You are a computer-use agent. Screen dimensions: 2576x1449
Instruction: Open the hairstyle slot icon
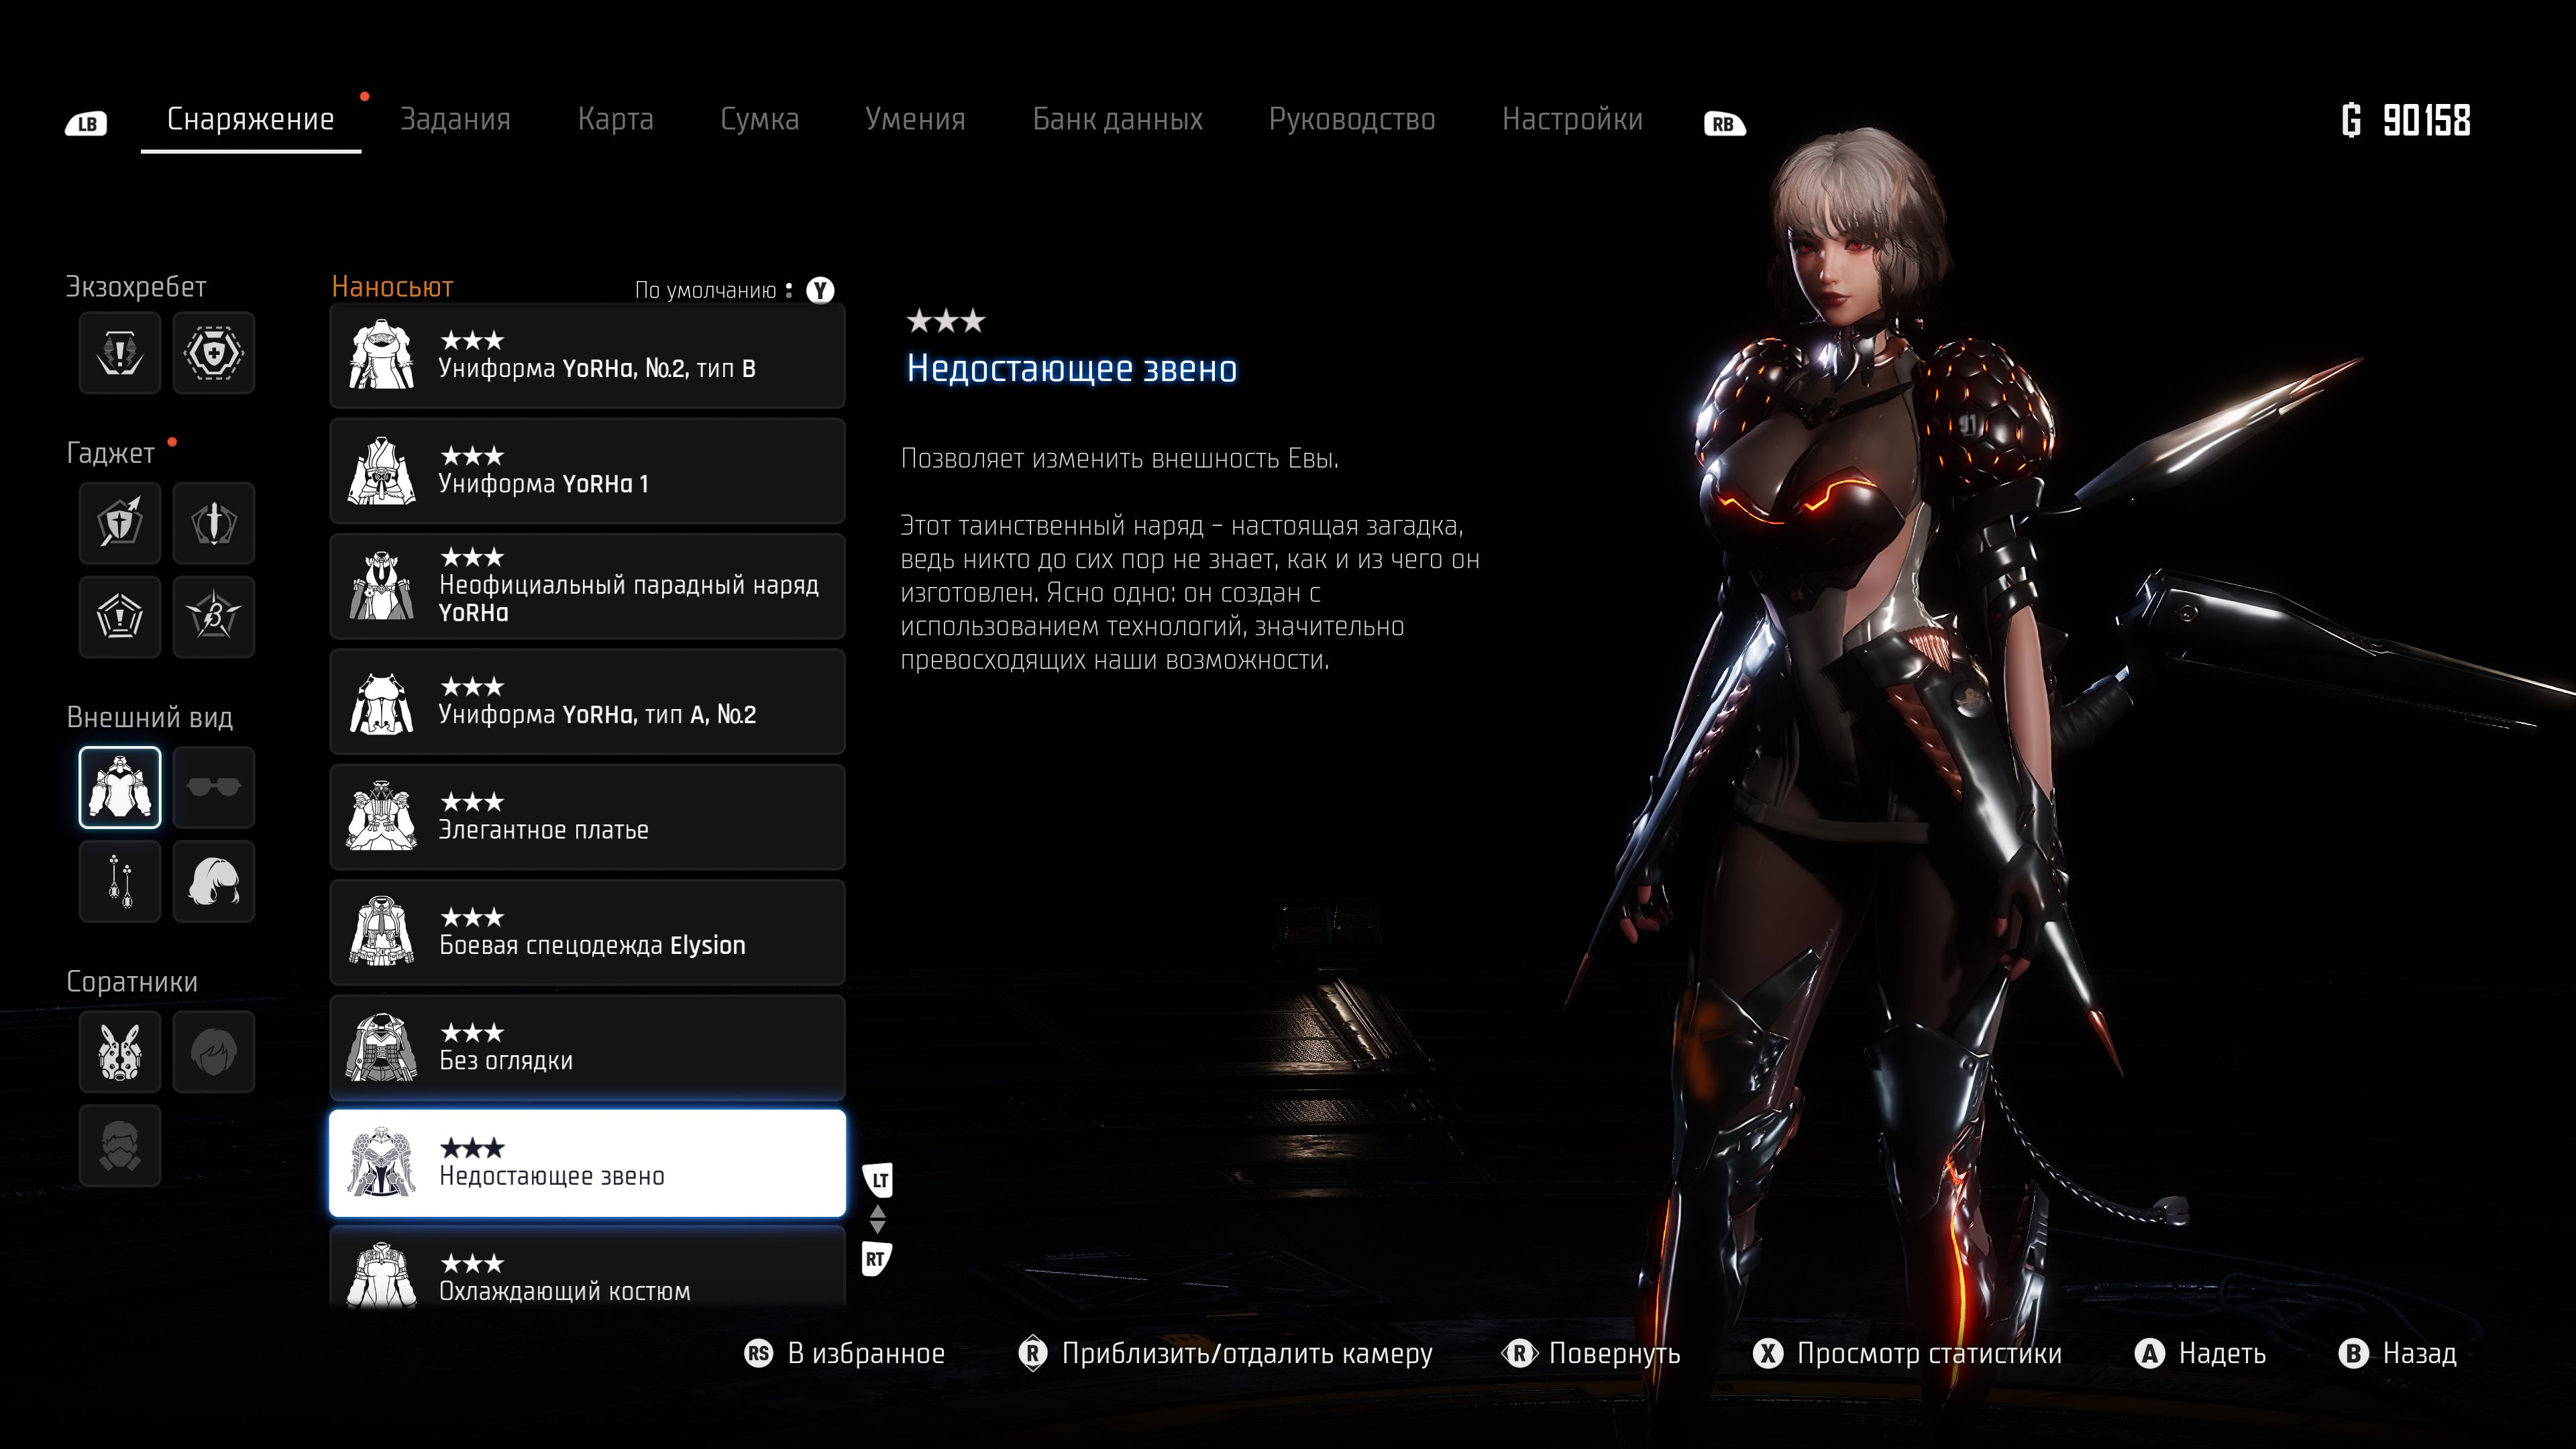(x=213, y=881)
